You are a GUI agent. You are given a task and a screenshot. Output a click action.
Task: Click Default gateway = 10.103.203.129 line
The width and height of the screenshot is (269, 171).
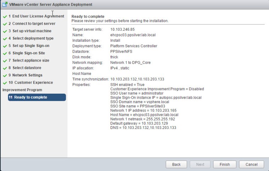[x=139, y=123]
